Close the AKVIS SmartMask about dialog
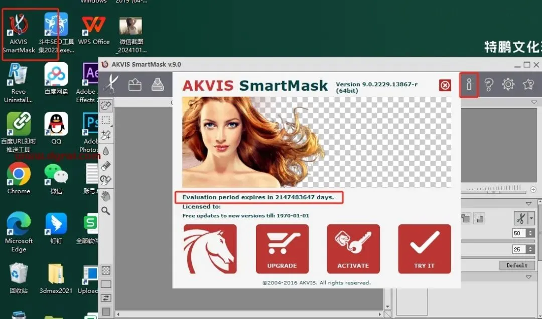 [445, 85]
